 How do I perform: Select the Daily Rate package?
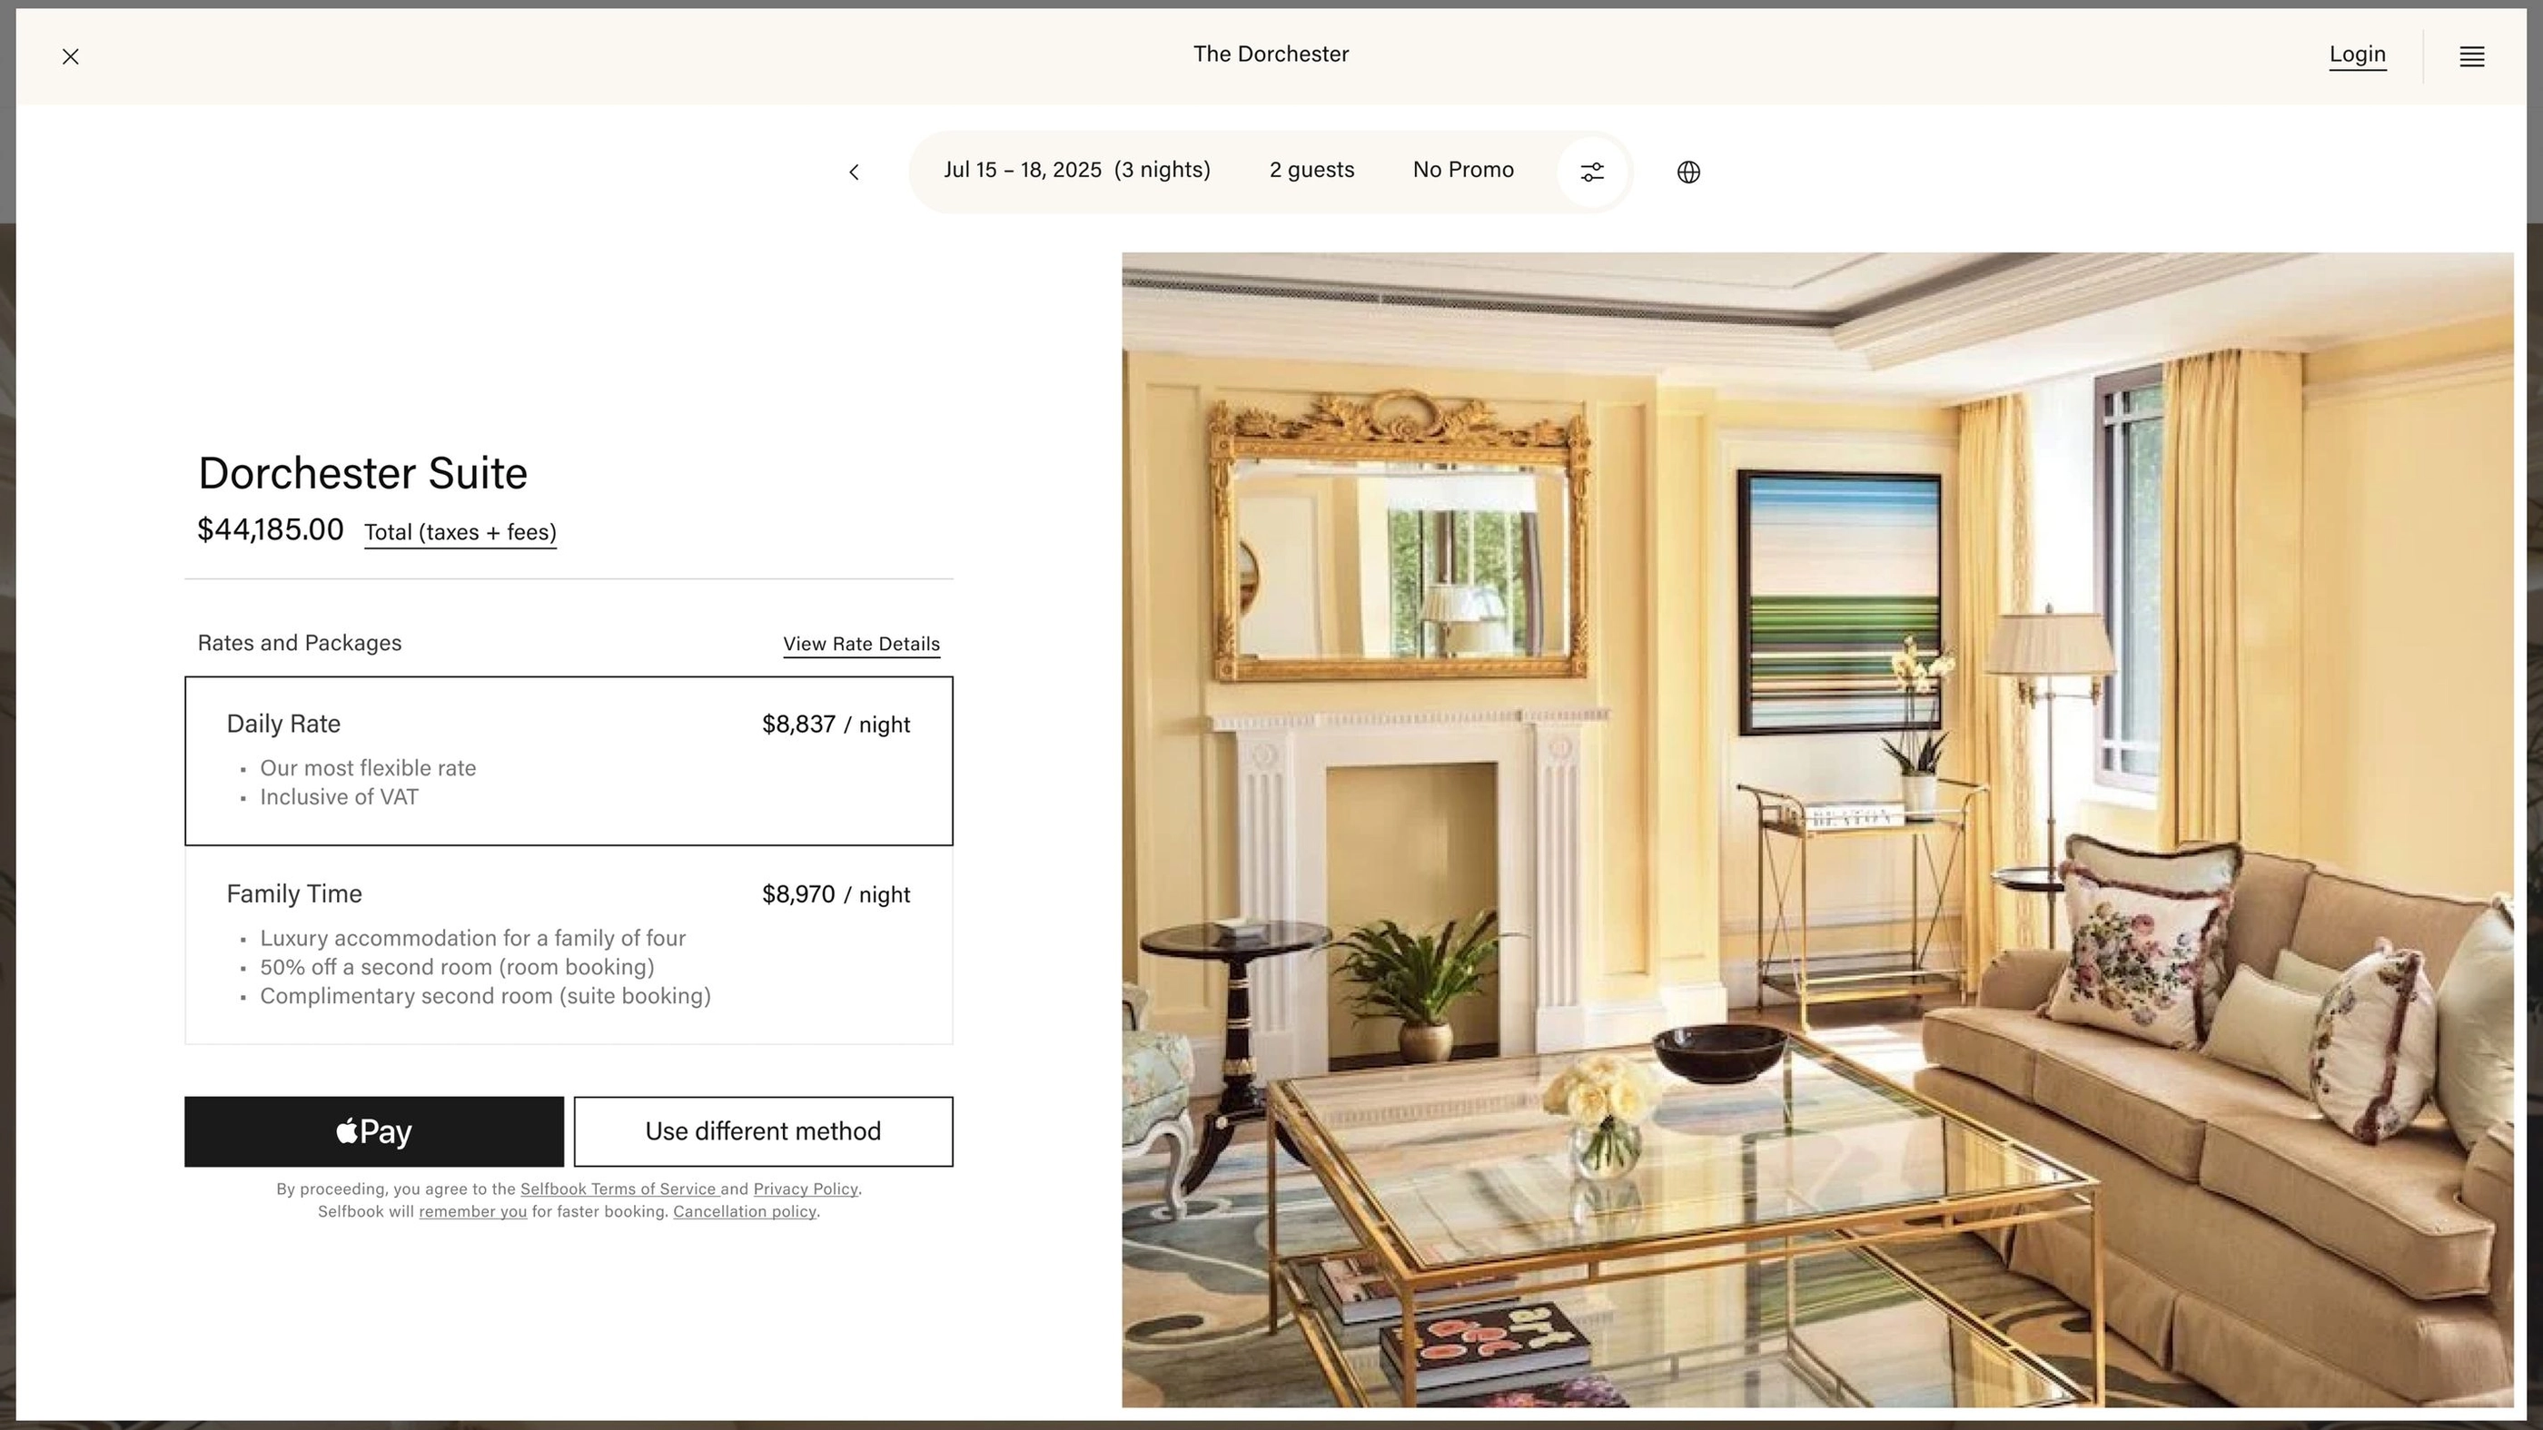click(569, 760)
